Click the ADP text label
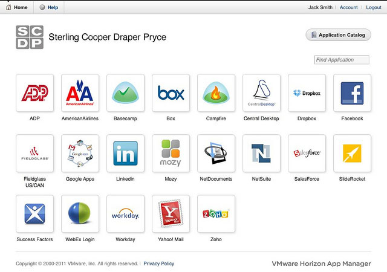The image size is (387, 272). tap(34, 118)
